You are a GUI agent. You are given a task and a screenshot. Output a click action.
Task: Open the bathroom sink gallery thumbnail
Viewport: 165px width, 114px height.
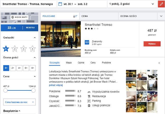click(142, 86)
